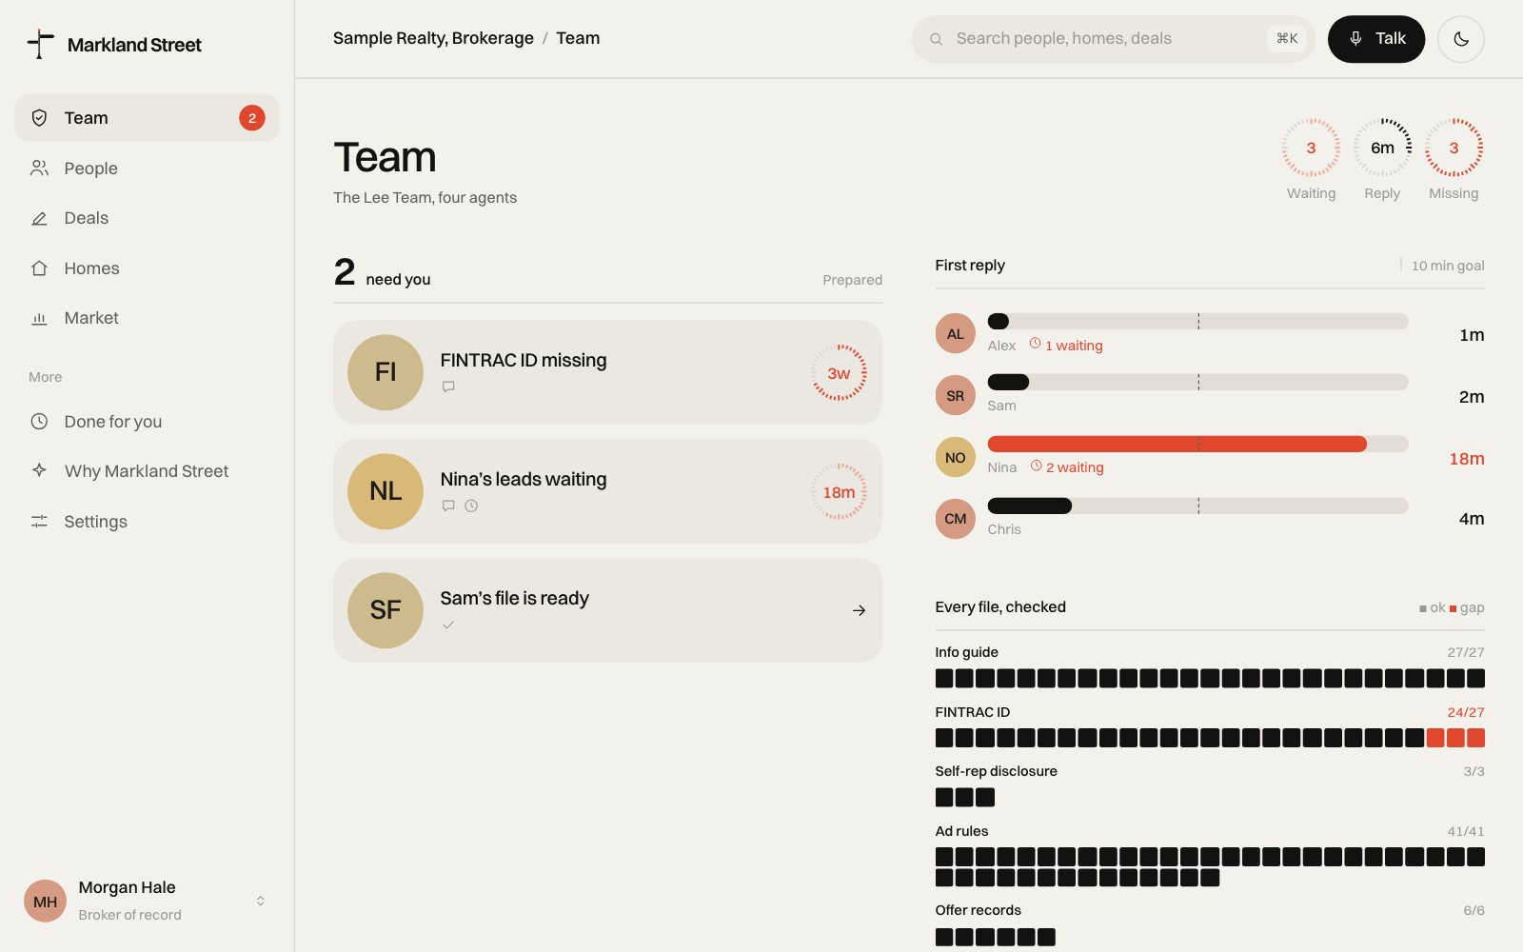The image size is (1523, 952).
Task: Click the 6m Reply ring indicator
Action: tap(1382, 148)
